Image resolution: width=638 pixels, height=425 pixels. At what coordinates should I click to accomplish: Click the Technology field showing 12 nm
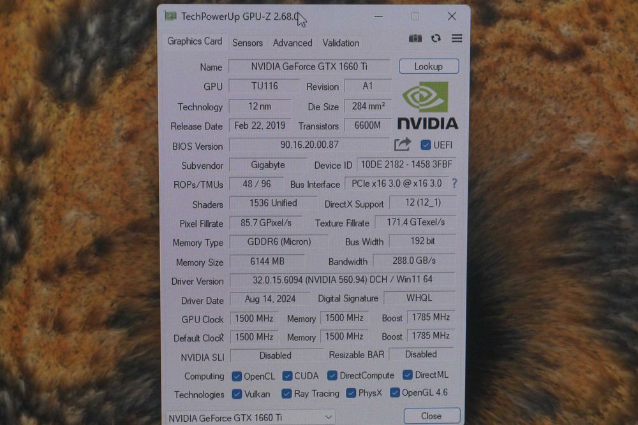tap(260, 106)
